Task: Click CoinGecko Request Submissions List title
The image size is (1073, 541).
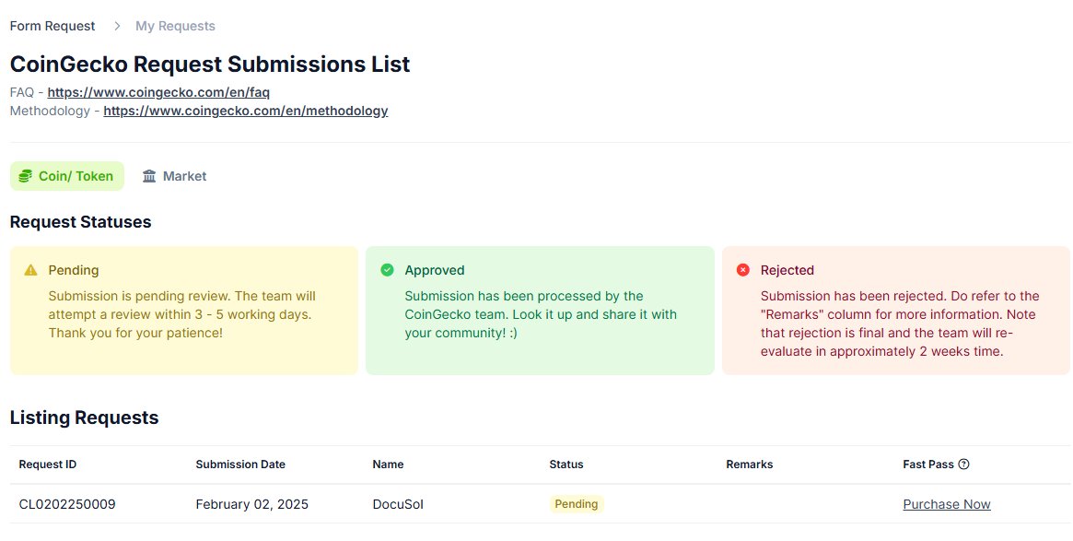Action: pos(210,64)
